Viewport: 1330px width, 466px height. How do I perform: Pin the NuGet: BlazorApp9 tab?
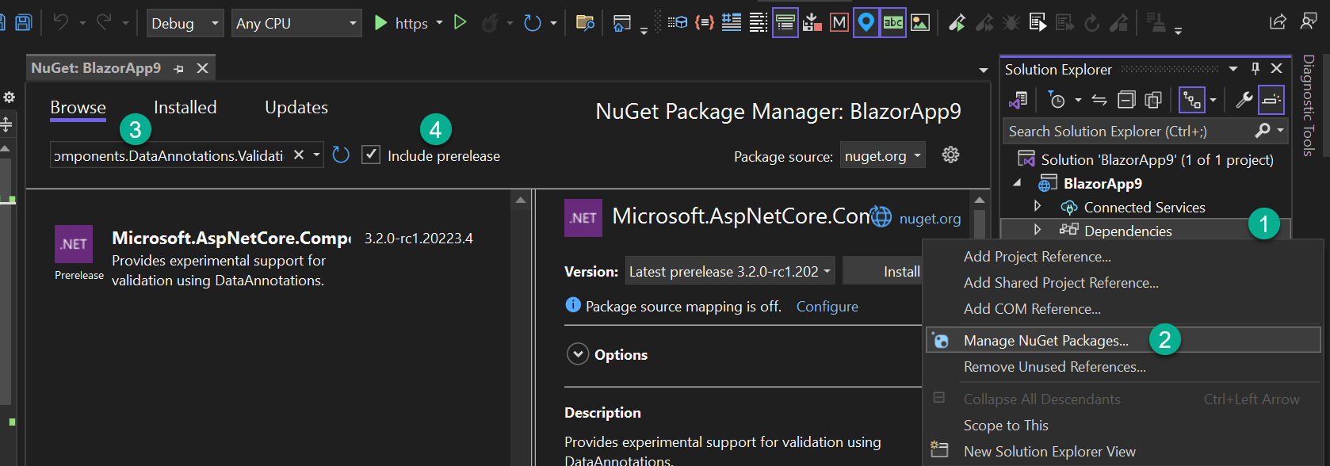pos(178,69)
